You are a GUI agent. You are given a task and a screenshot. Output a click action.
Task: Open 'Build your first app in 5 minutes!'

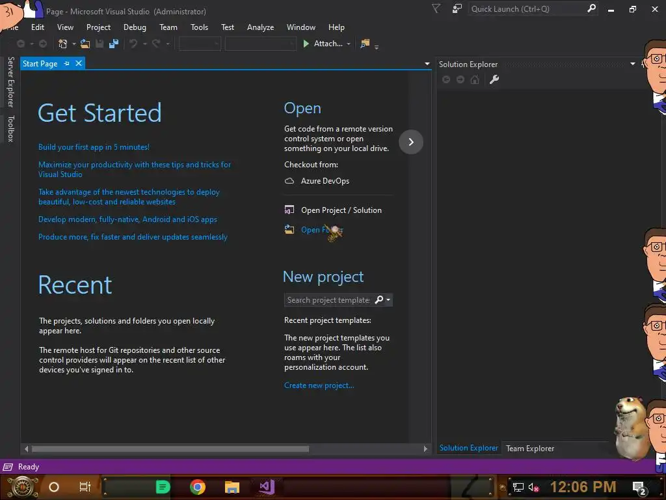pos(94,147)
